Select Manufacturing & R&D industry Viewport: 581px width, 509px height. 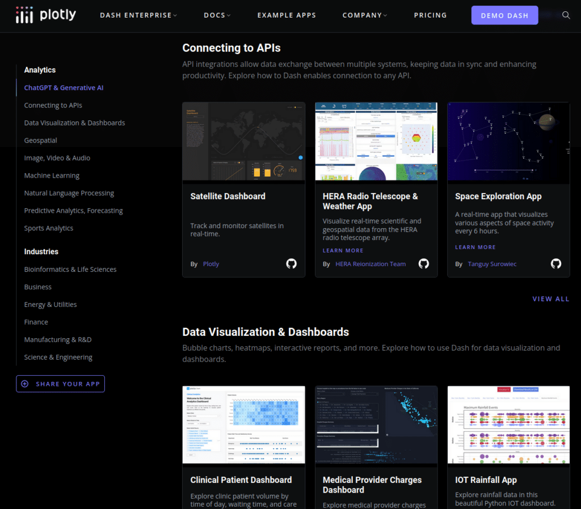pos(58,340)
